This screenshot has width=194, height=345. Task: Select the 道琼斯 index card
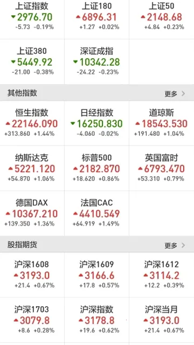point(162,123)
